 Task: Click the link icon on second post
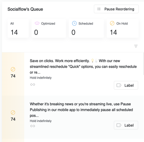[33, 126]
